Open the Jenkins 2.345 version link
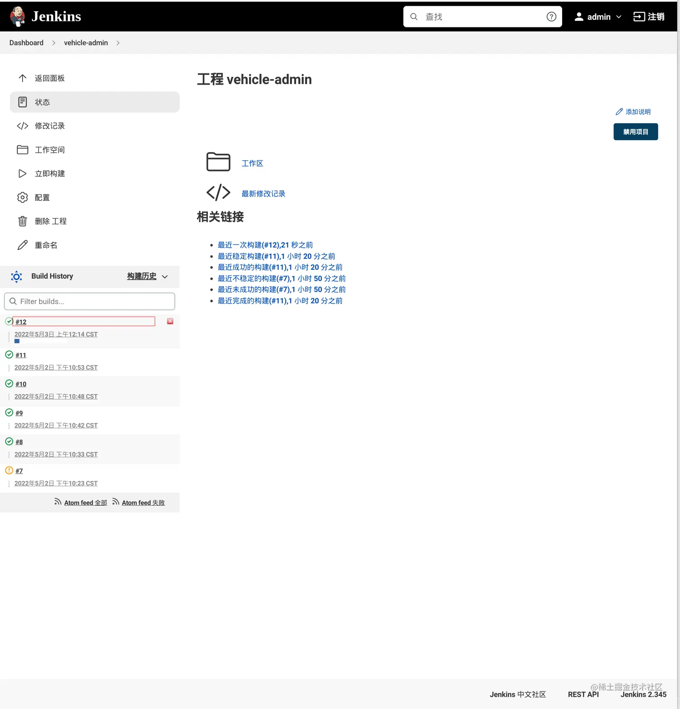 tap(644, 695)
